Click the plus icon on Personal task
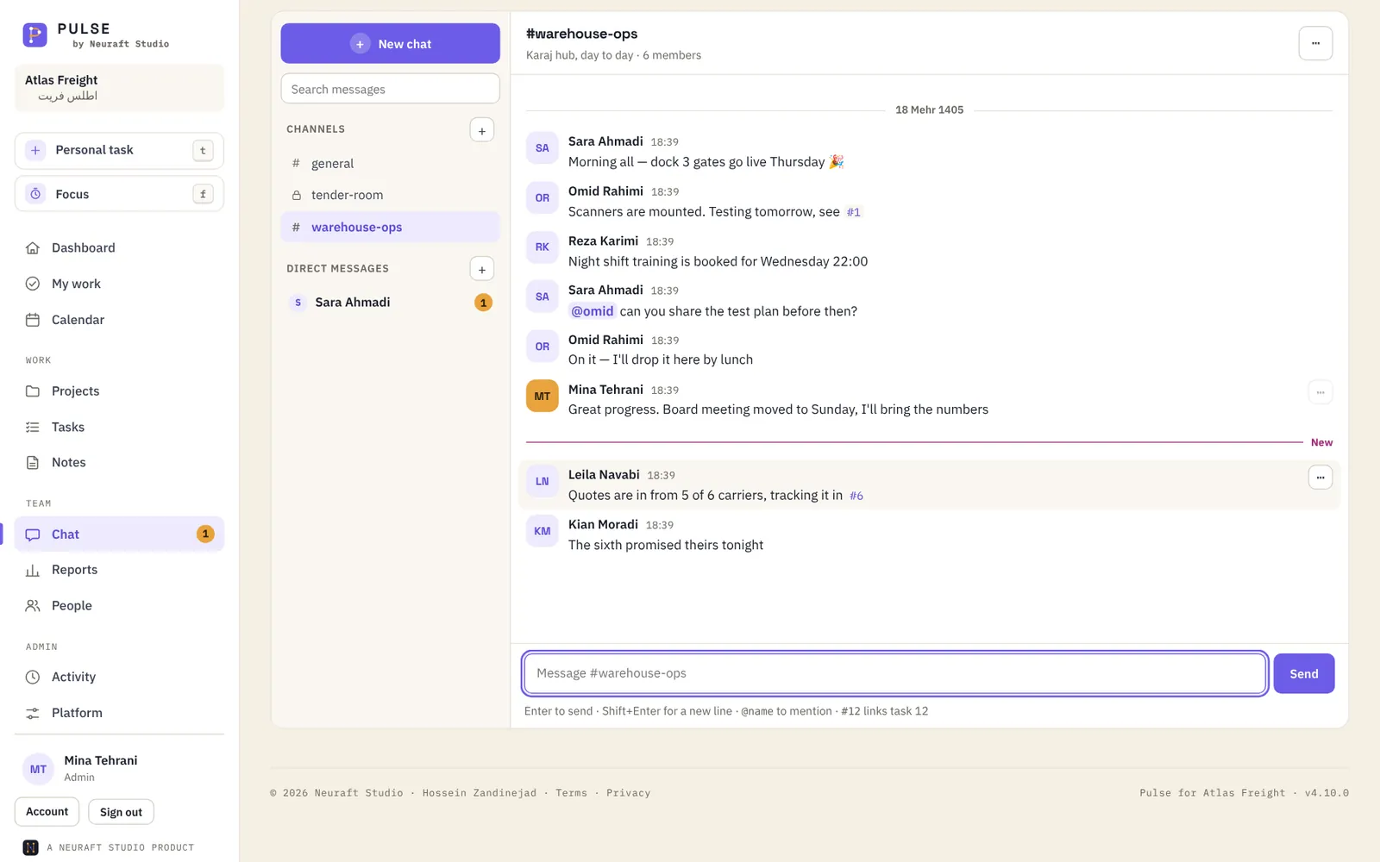The image size is (1380, 862). [x=35, y=150]
